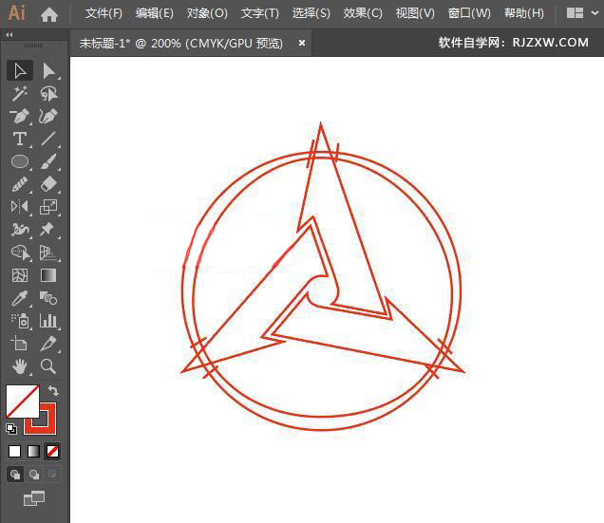Swap fill and stroke colors
Image resolution: width=604 pixels, height=523 pixels.
click(x=53, y=391)
